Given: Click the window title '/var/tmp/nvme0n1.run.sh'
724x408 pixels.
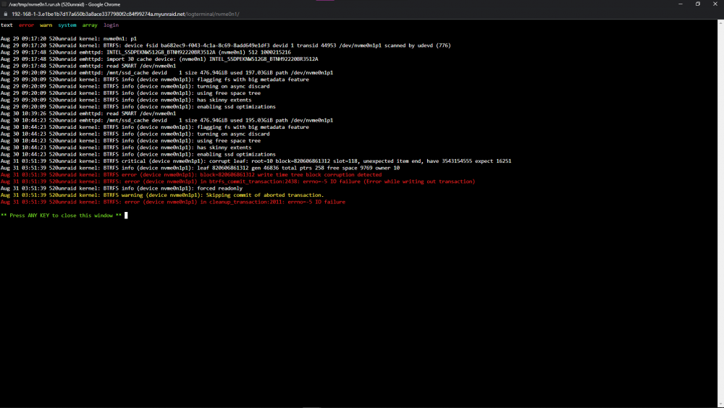Looking at the screenshot, I should click(x=64, y=4).
